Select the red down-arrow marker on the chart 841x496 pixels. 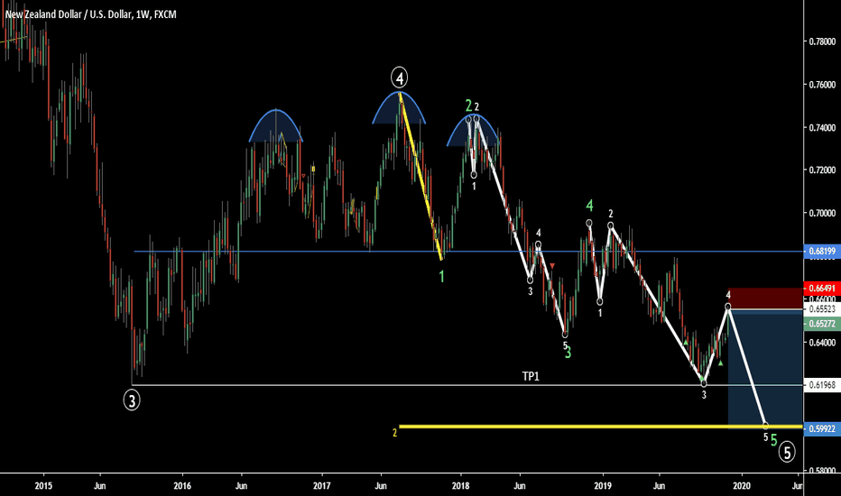pyautogui.click(x=553, y=265)
